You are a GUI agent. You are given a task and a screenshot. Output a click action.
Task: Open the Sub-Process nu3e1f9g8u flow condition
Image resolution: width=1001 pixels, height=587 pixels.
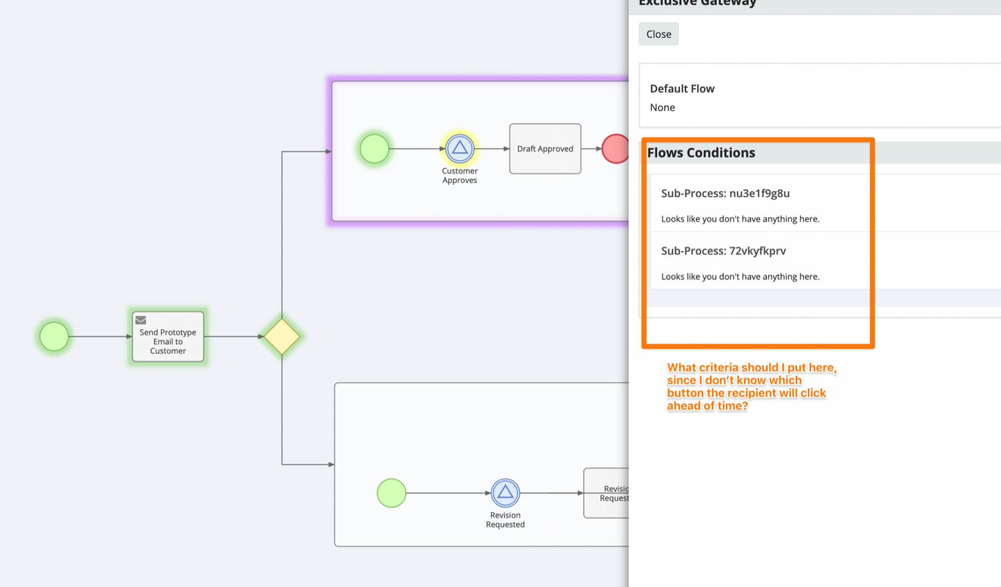725,193
